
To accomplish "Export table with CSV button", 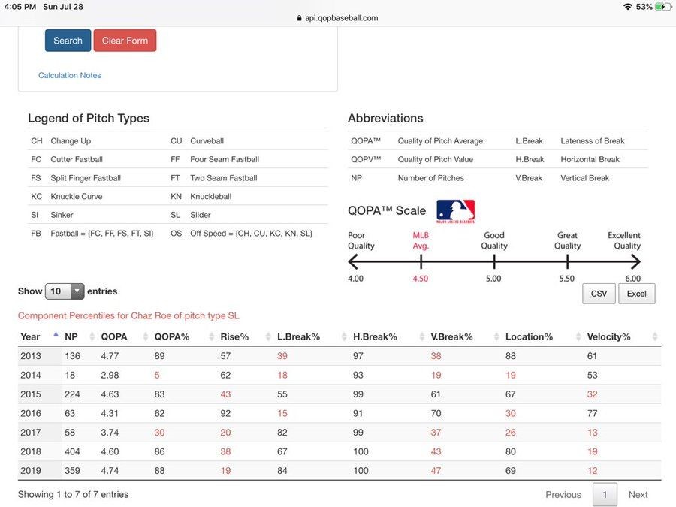I will pos(599,294).
